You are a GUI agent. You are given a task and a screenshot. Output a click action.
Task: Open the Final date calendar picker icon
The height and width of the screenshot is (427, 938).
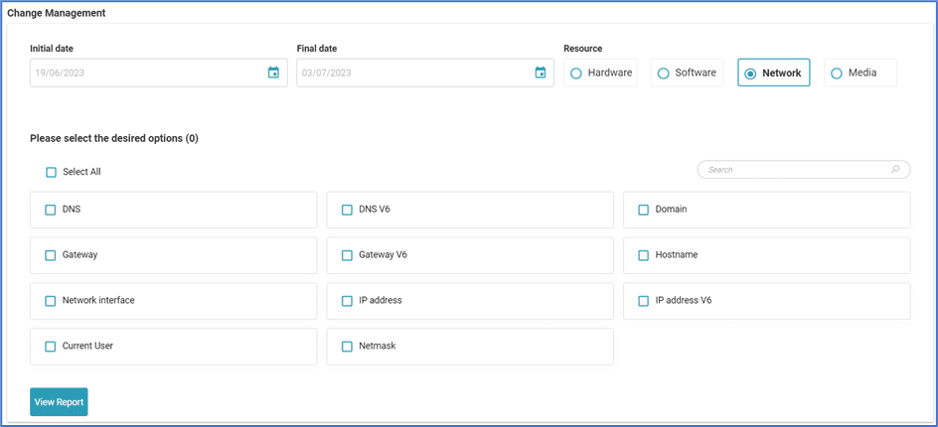(x=541, y=72)
